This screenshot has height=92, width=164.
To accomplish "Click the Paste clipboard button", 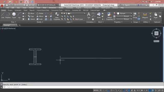I will pos(156,15).
